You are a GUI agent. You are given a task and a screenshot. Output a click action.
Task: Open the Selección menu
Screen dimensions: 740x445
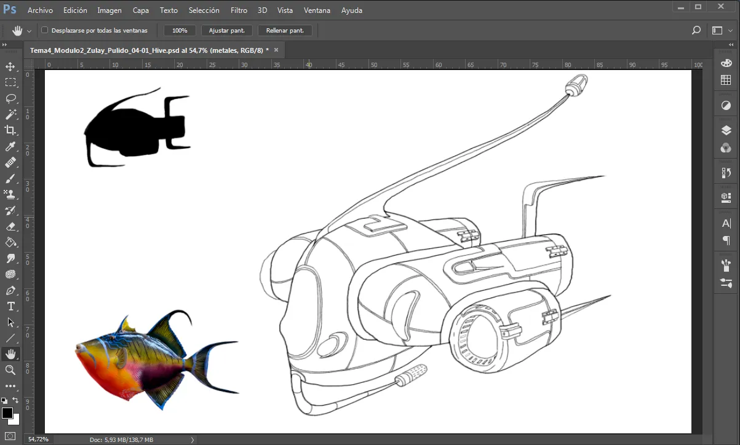pyautogui.click(x=204, y=10)
